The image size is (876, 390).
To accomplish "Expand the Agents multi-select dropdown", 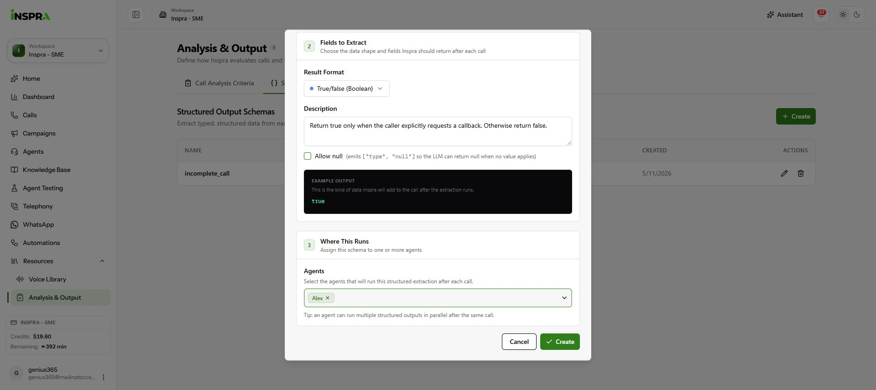I will click(564, 298).
